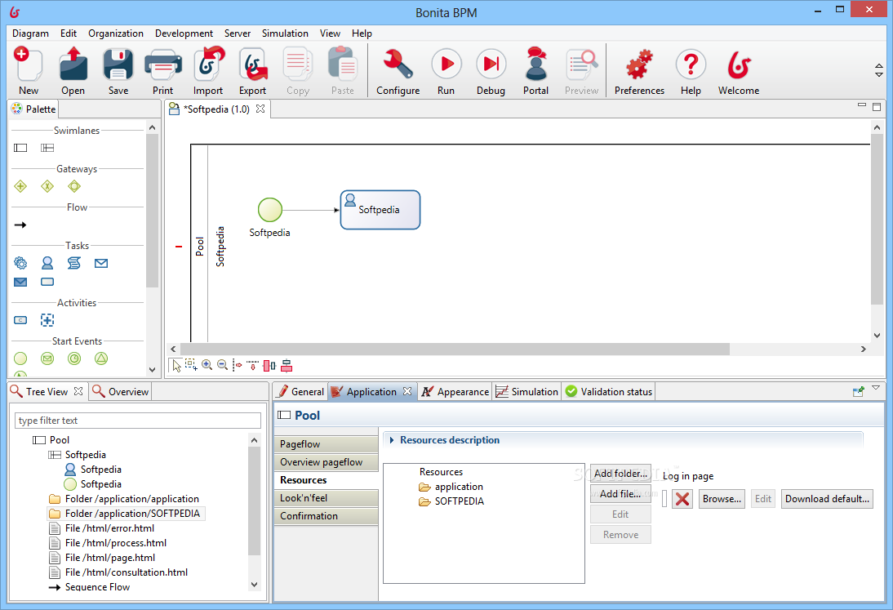Click the New diagram toolbar icon
Screen dimensions: 893x610
tap(28, 65)
